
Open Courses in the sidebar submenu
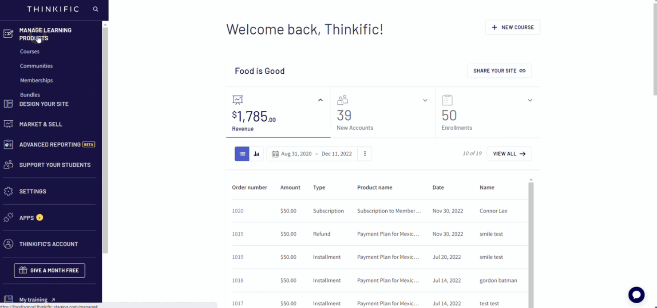pyautogui.click(x=30, y=51)
